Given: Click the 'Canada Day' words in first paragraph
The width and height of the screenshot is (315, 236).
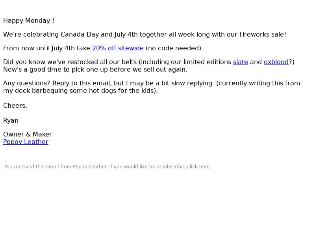Looking at the screenshot, I should pyautogui.click(x=80, y=35).
